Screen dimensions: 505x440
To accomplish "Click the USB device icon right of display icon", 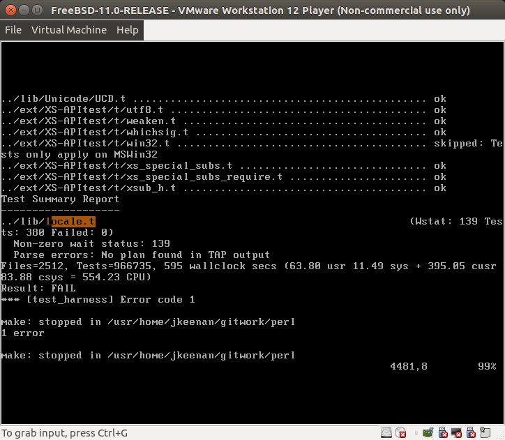I will 471,432.
